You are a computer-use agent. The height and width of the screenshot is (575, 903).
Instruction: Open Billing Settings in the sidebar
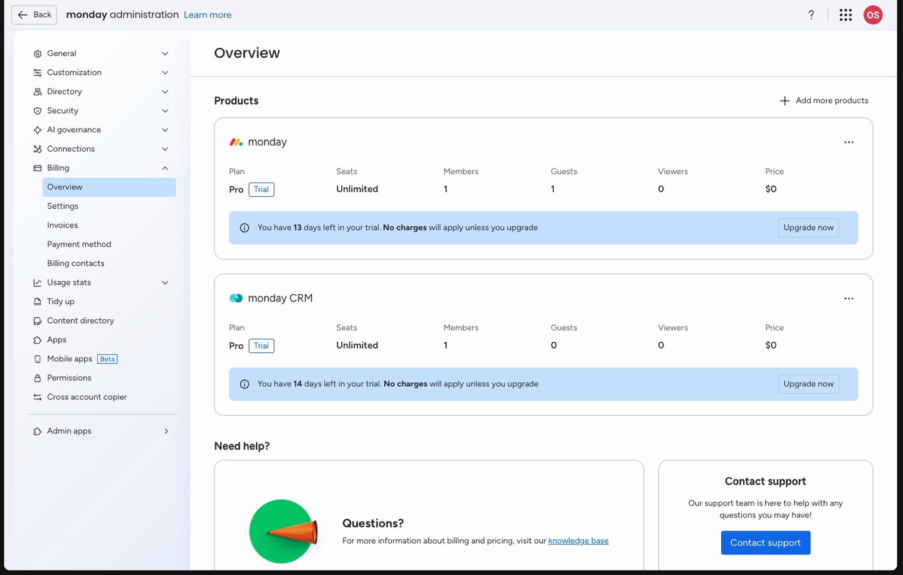tap(63, 206)
